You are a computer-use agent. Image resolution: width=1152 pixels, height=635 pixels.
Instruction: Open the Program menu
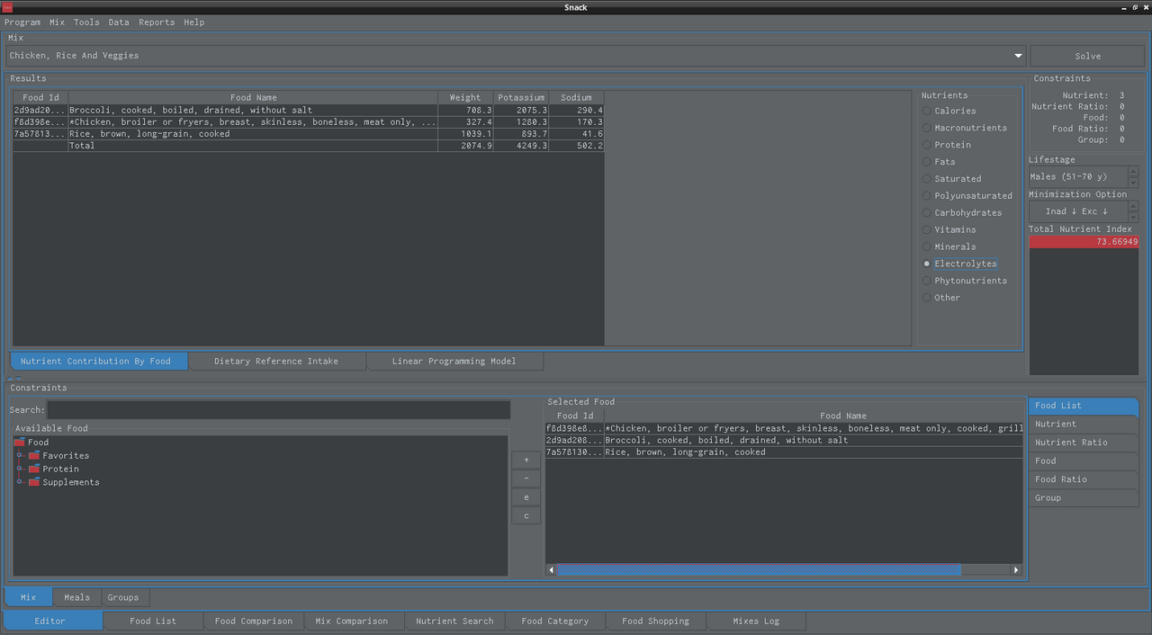tap(22, 22)
